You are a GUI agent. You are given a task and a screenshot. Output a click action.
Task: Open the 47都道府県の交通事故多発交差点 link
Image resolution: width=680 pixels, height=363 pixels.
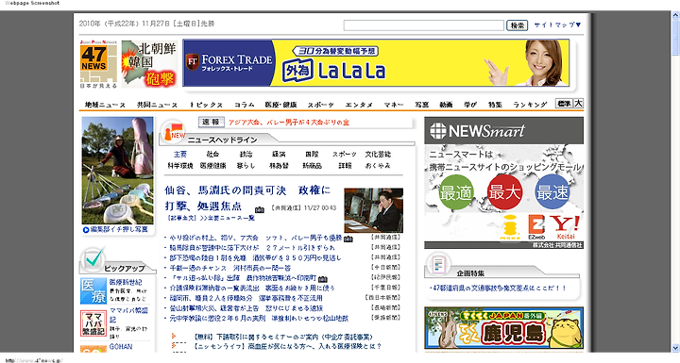(499, 288)
